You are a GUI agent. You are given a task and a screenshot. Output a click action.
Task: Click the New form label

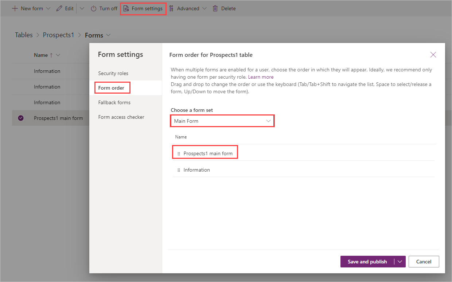pos(32,8)
